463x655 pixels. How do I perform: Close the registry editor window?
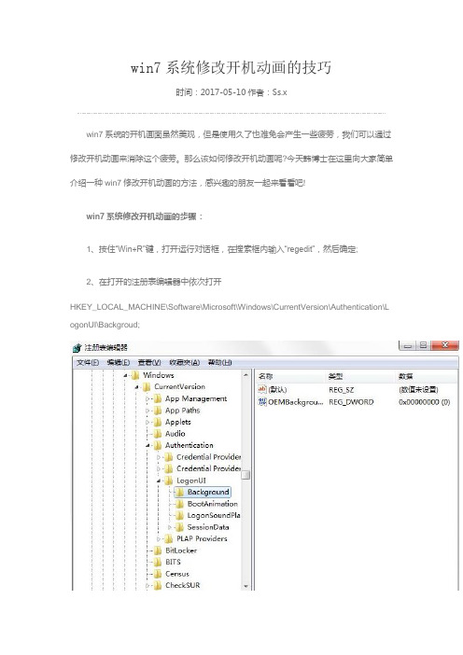[x=445, y=345]
